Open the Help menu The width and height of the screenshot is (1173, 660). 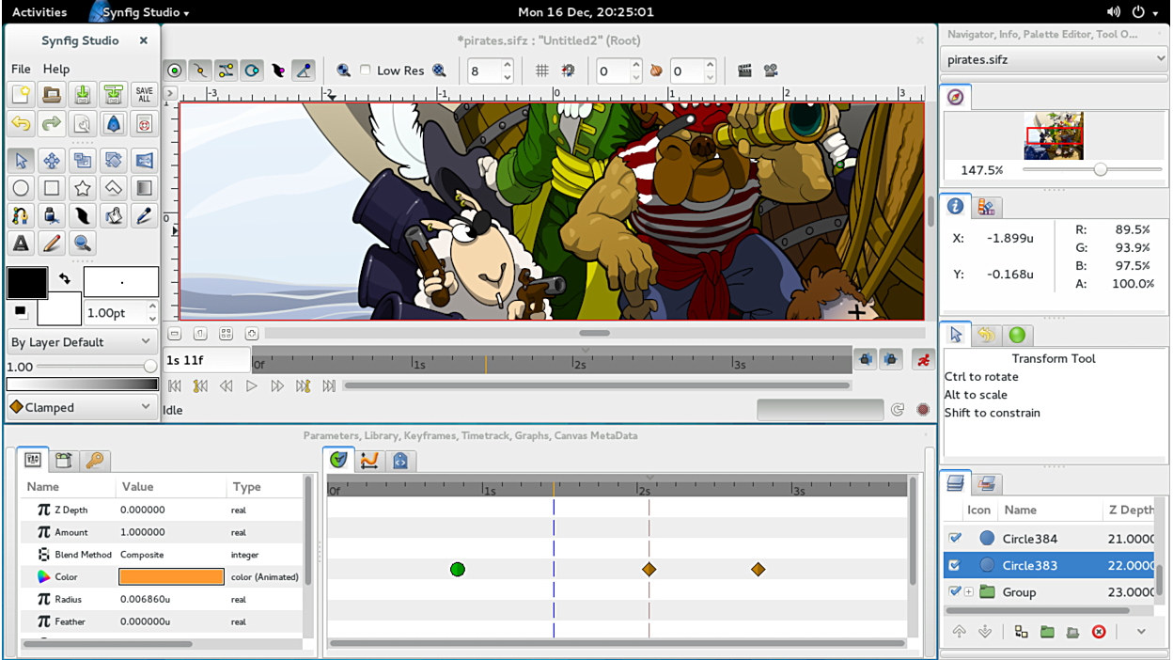pos(56,69)
